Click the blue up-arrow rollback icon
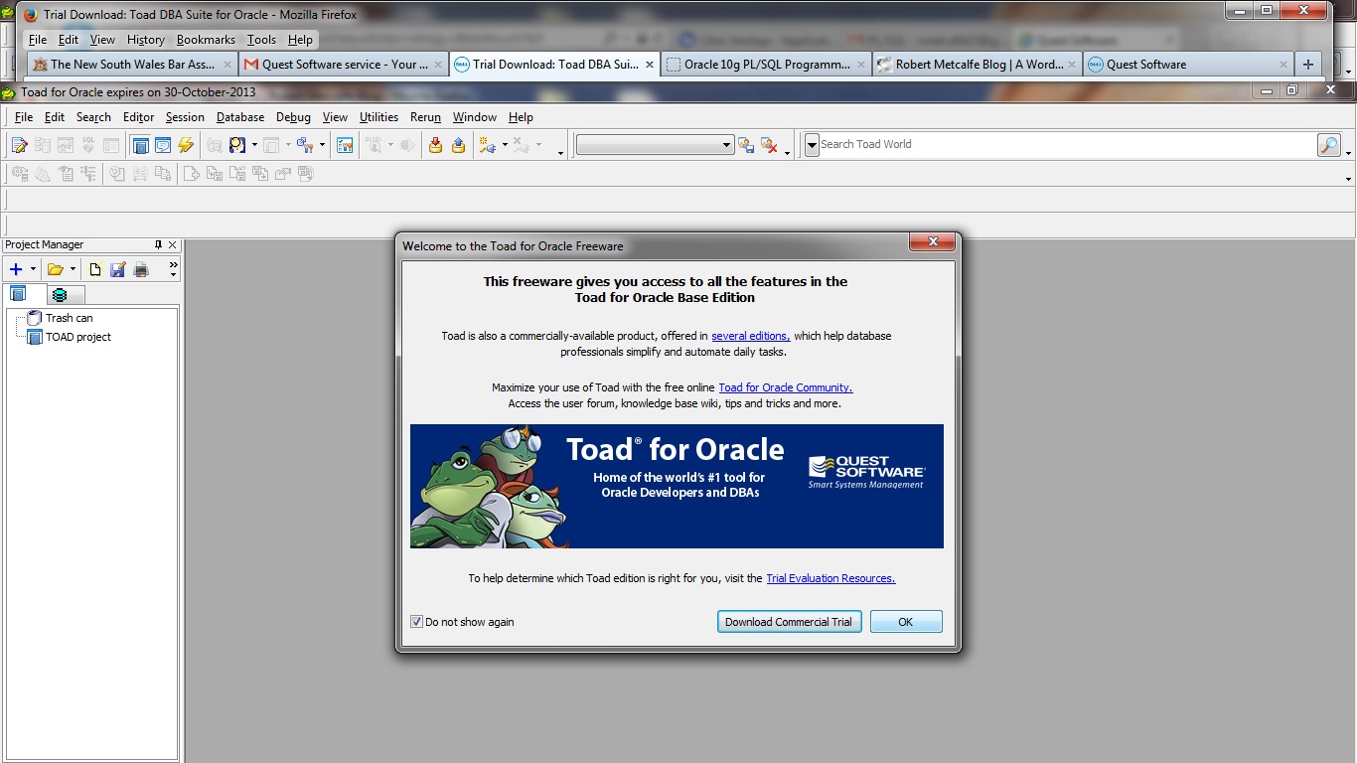This screenshot has width=1357, height=763. (x=458, y=145)
